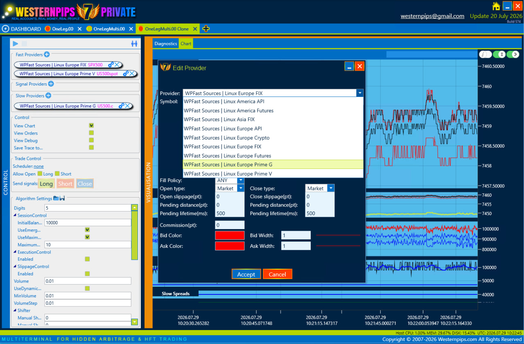Pick the Bid Color swatch
This screenshot has width=524, height=344.
[x=230, y=235]
